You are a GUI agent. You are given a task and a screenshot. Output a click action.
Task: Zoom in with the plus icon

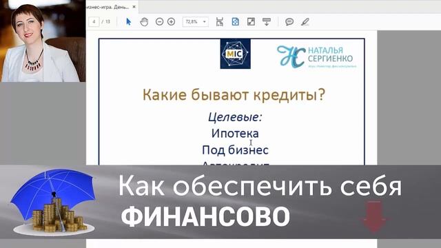[172, 21]
